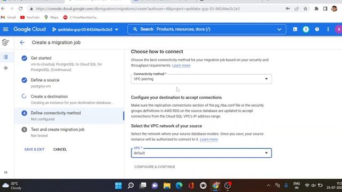Click ENG IN language indicator
Screen dimensions: 342x192
pos(297,186)
